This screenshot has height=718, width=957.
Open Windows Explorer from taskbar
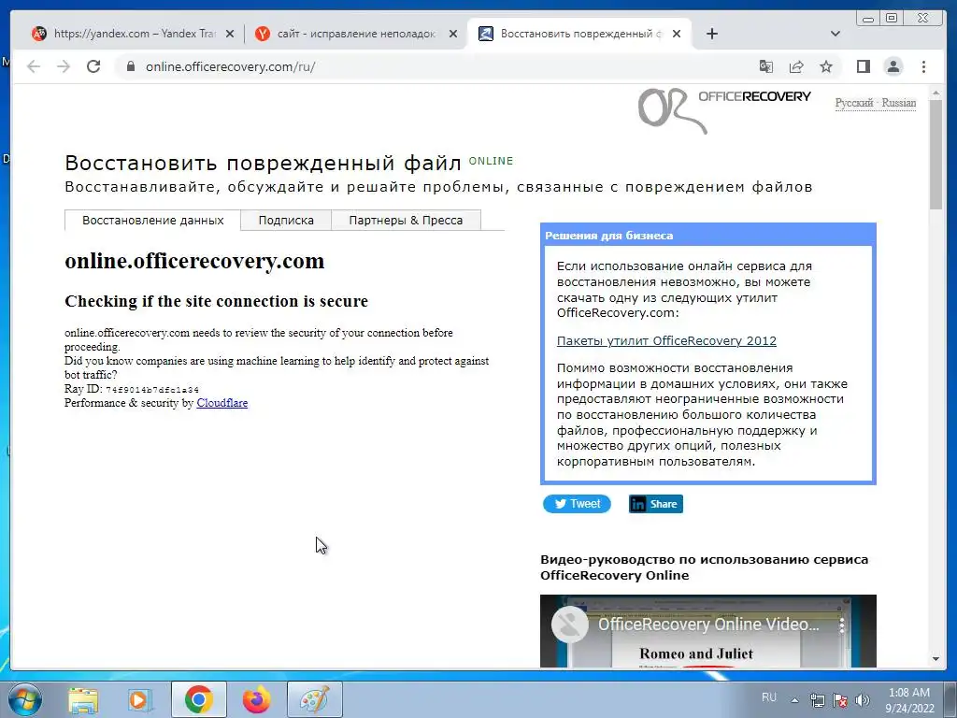(83, 699)
